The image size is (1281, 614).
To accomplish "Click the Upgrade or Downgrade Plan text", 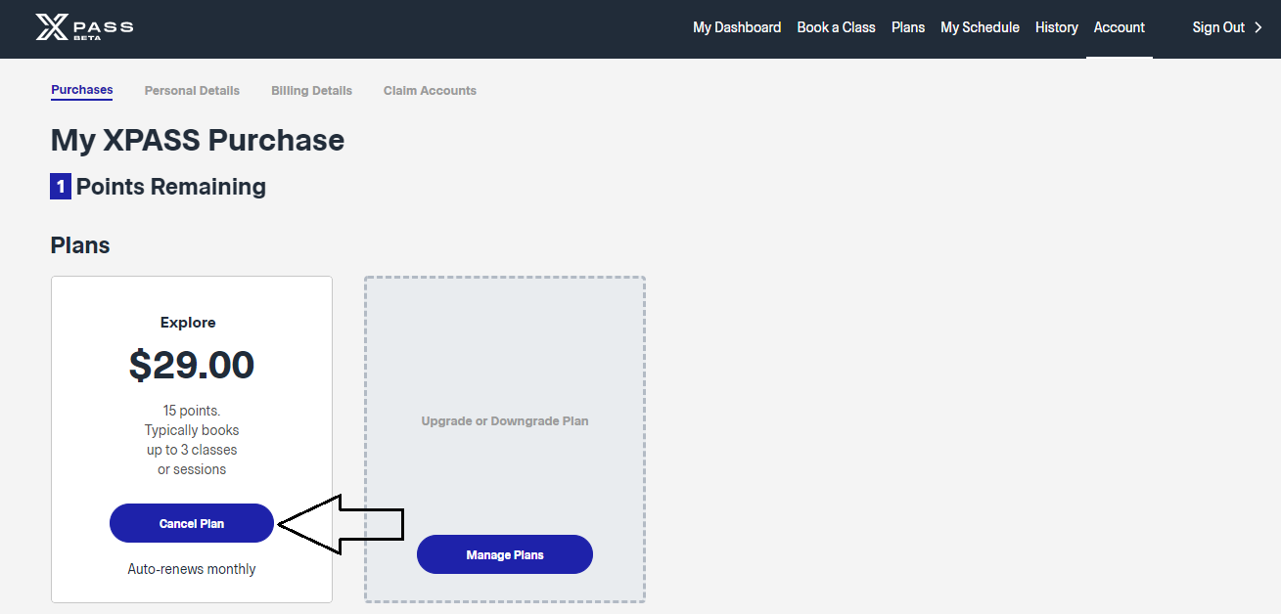I will [x=505, y=421].
